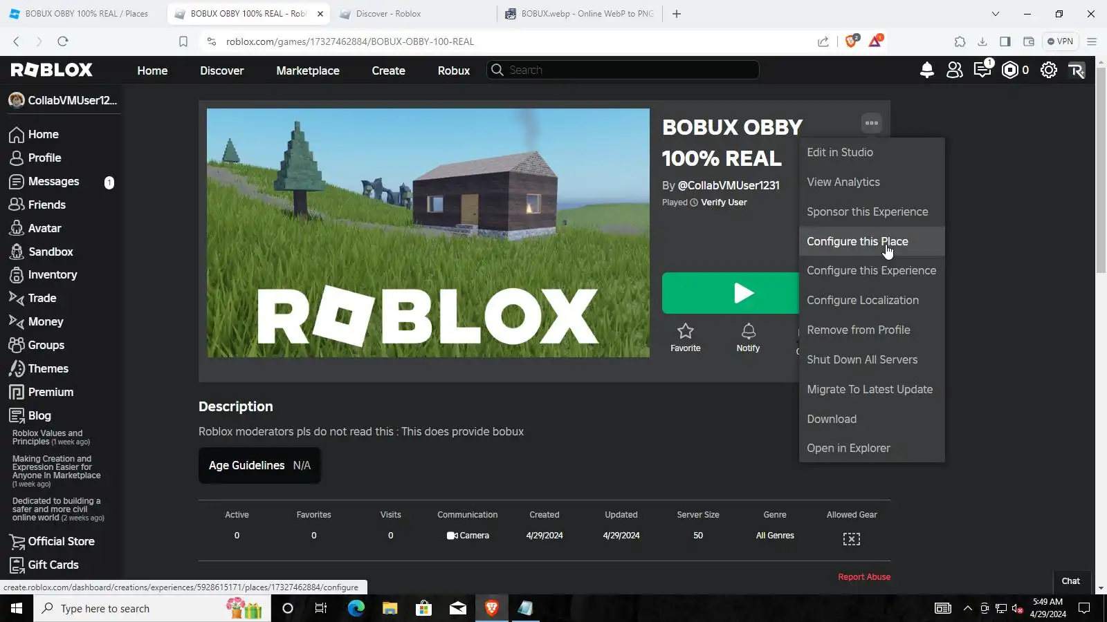This screenshot has height=622, width=1107.
Task: Open Discover in top navigation
Action: (221, 70)
